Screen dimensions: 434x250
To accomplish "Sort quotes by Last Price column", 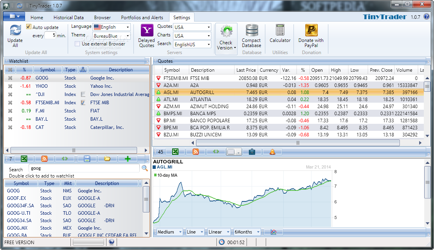I will 246,70.
